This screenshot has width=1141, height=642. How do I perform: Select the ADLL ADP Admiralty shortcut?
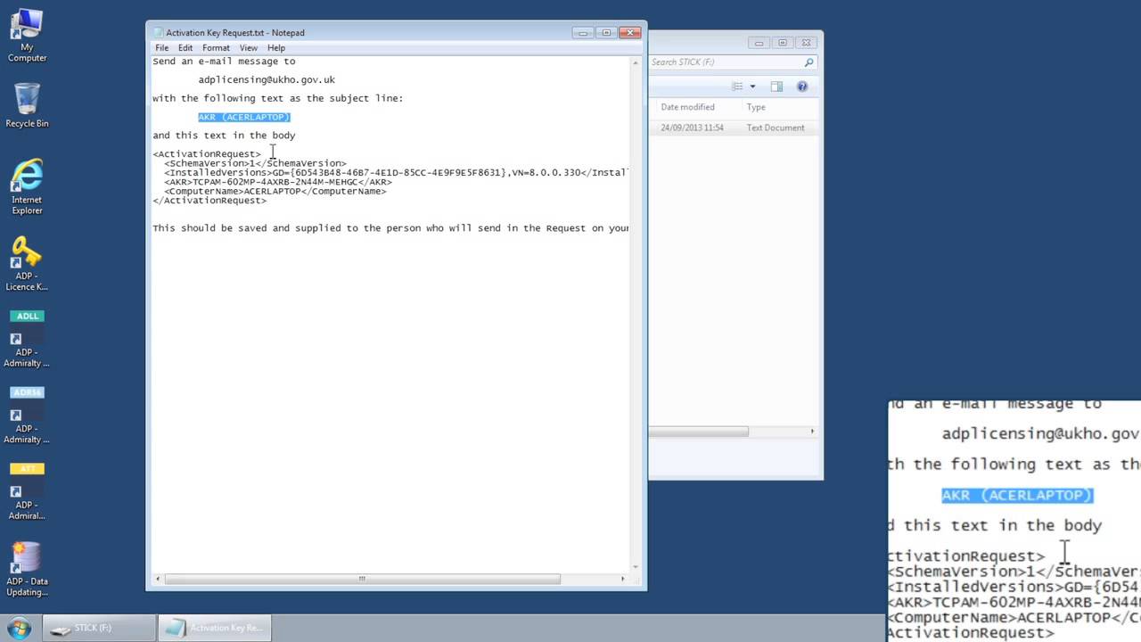click(x=27, y=339)
